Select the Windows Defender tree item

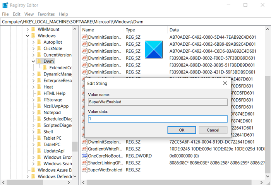click(x=55, y=176)
